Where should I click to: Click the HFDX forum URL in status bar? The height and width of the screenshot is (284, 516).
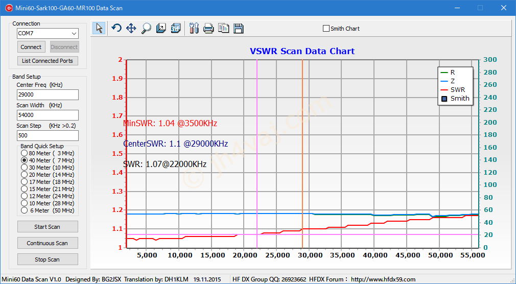tap(383, 279)
